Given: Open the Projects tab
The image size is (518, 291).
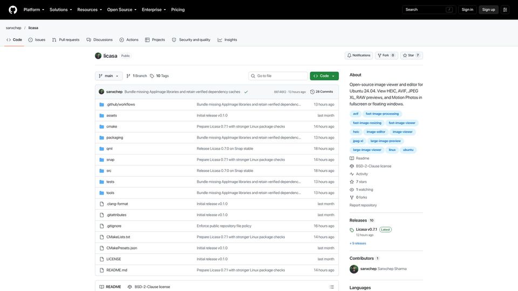Looking at the screenshot, I should pyautogui.click(x=155, y=39).
